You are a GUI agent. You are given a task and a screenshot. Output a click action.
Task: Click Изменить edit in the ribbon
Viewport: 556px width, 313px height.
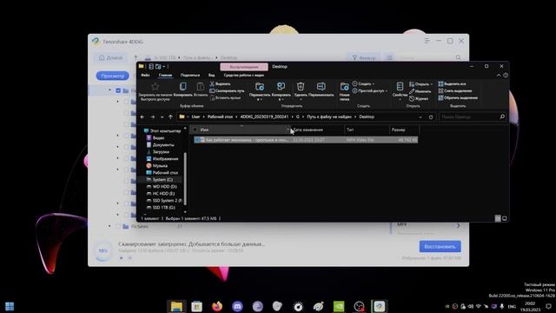click(420, 91)
